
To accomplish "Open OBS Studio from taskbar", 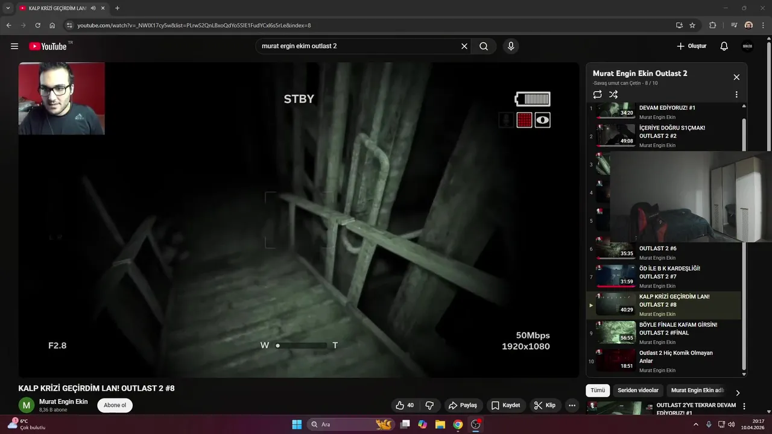I will point(475,424).
